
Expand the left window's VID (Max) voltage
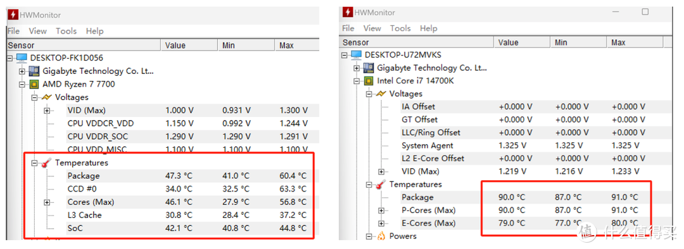click(47, 111)
